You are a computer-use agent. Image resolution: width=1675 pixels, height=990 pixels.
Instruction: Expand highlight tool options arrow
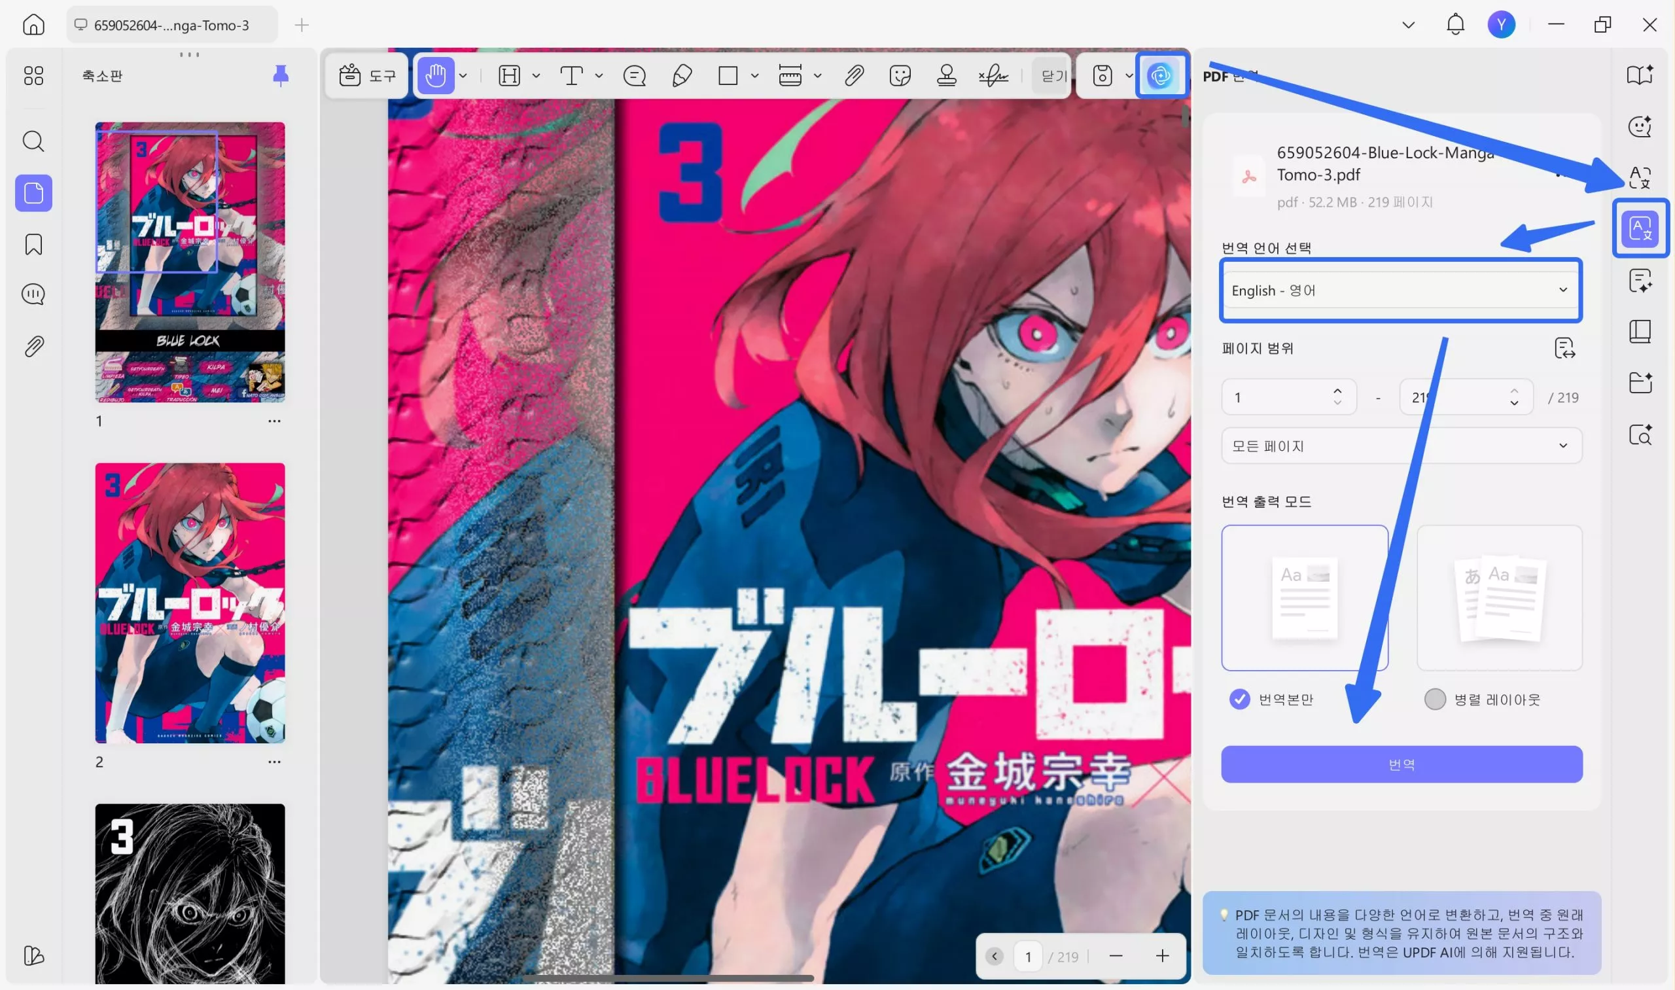click(537, 76)
